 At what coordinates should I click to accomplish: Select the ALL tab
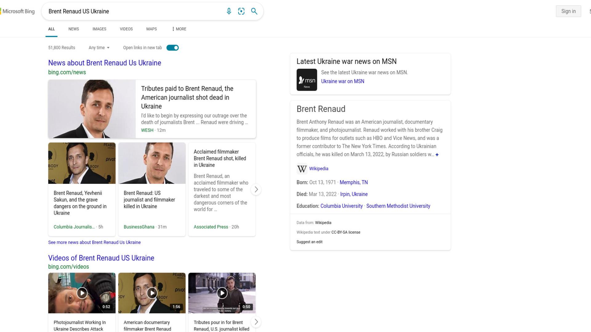click(x=51, y=29)
